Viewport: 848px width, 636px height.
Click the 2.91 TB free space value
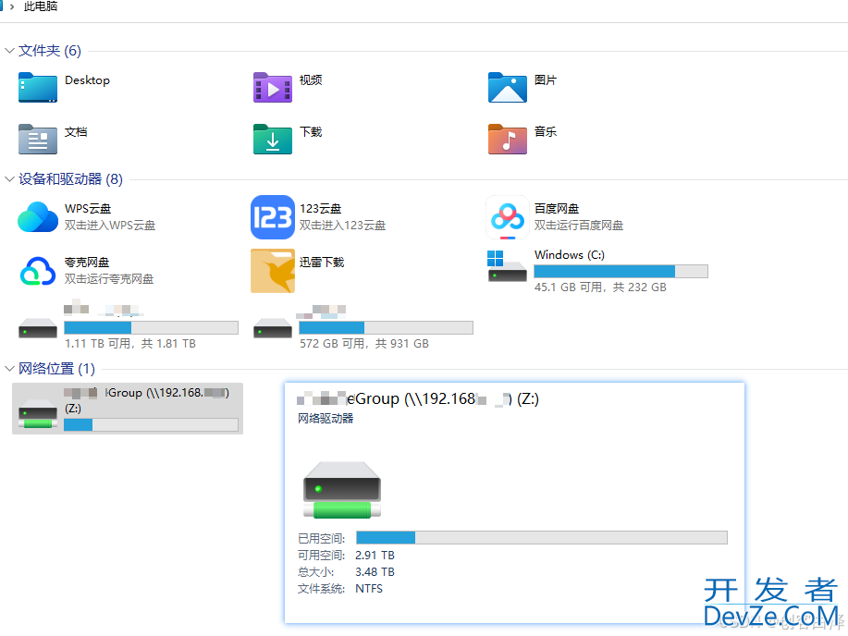click(375, 556)
